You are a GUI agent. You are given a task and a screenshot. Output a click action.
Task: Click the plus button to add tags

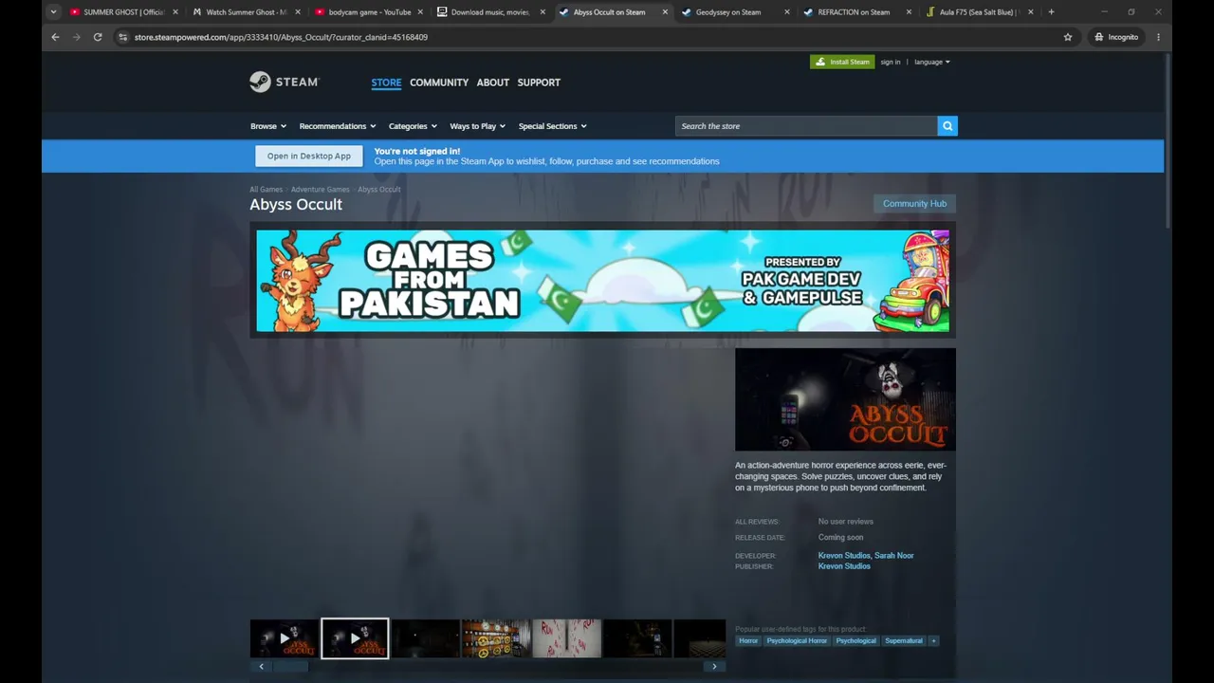pos(933,641)
